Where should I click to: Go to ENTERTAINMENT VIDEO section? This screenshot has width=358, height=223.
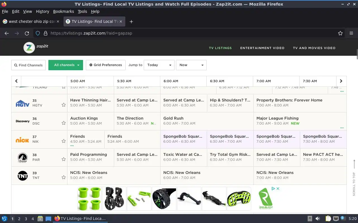point(262,48)
